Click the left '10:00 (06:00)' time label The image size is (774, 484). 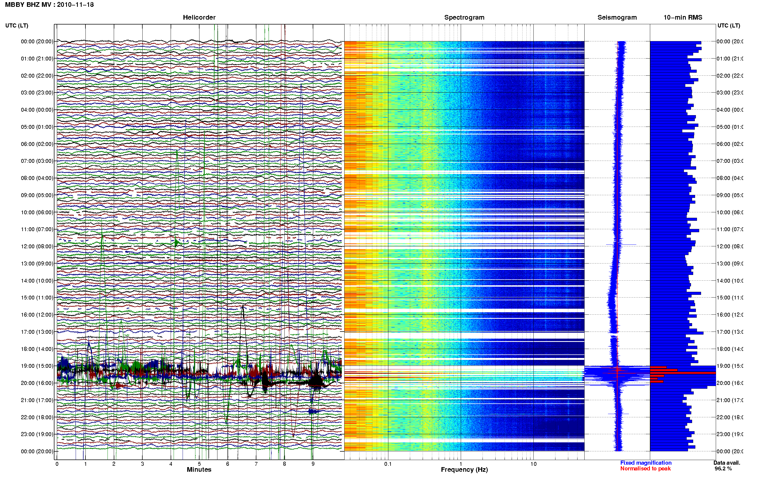37,213
